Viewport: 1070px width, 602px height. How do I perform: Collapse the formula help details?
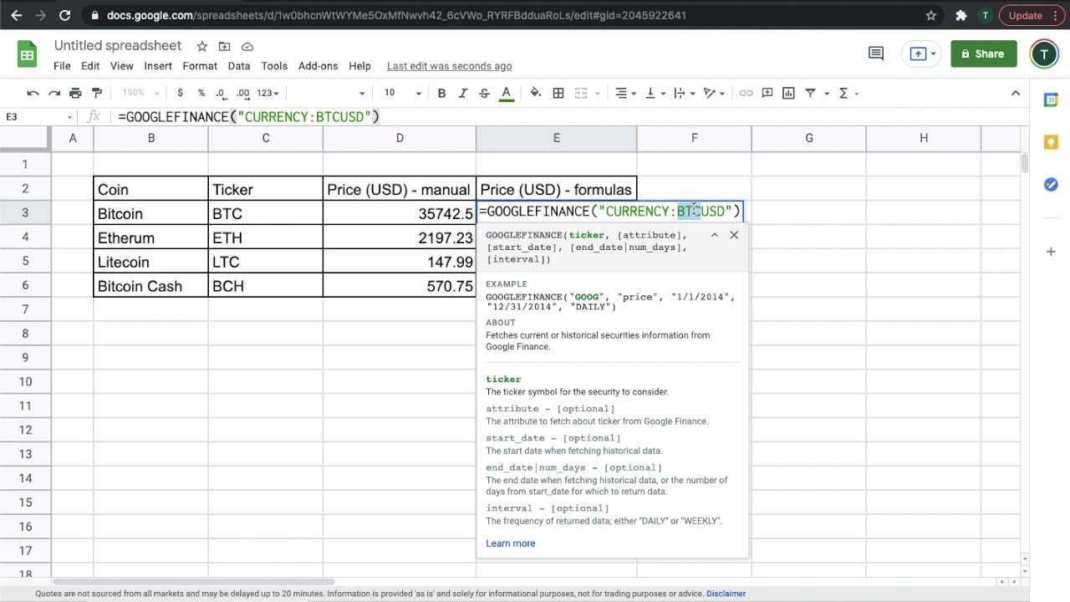tap(715, 235)
